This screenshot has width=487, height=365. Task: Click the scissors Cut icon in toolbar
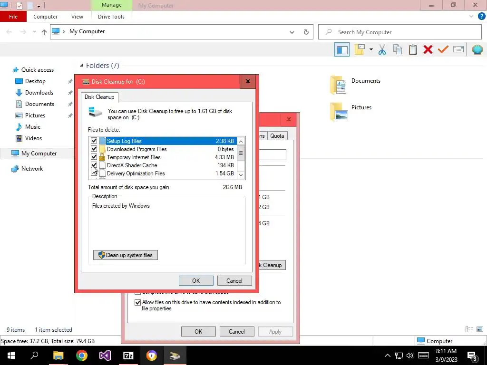pos(382,49)
